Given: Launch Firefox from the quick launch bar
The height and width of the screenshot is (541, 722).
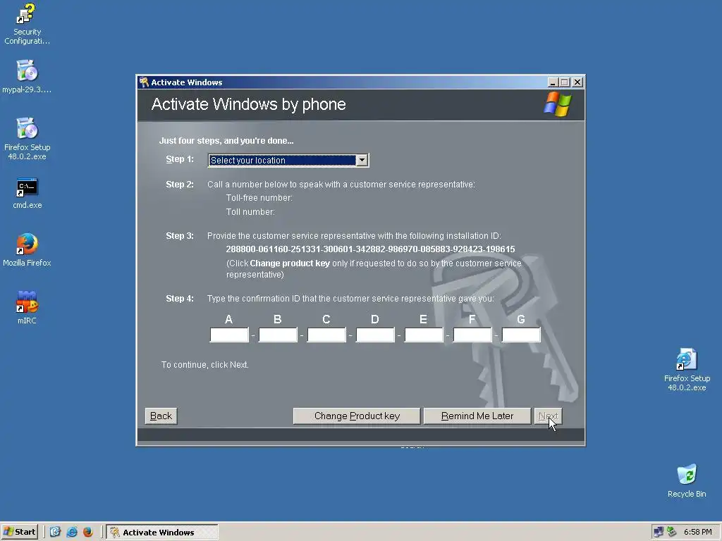Looking at the screenshot, I should coord(88,532).
